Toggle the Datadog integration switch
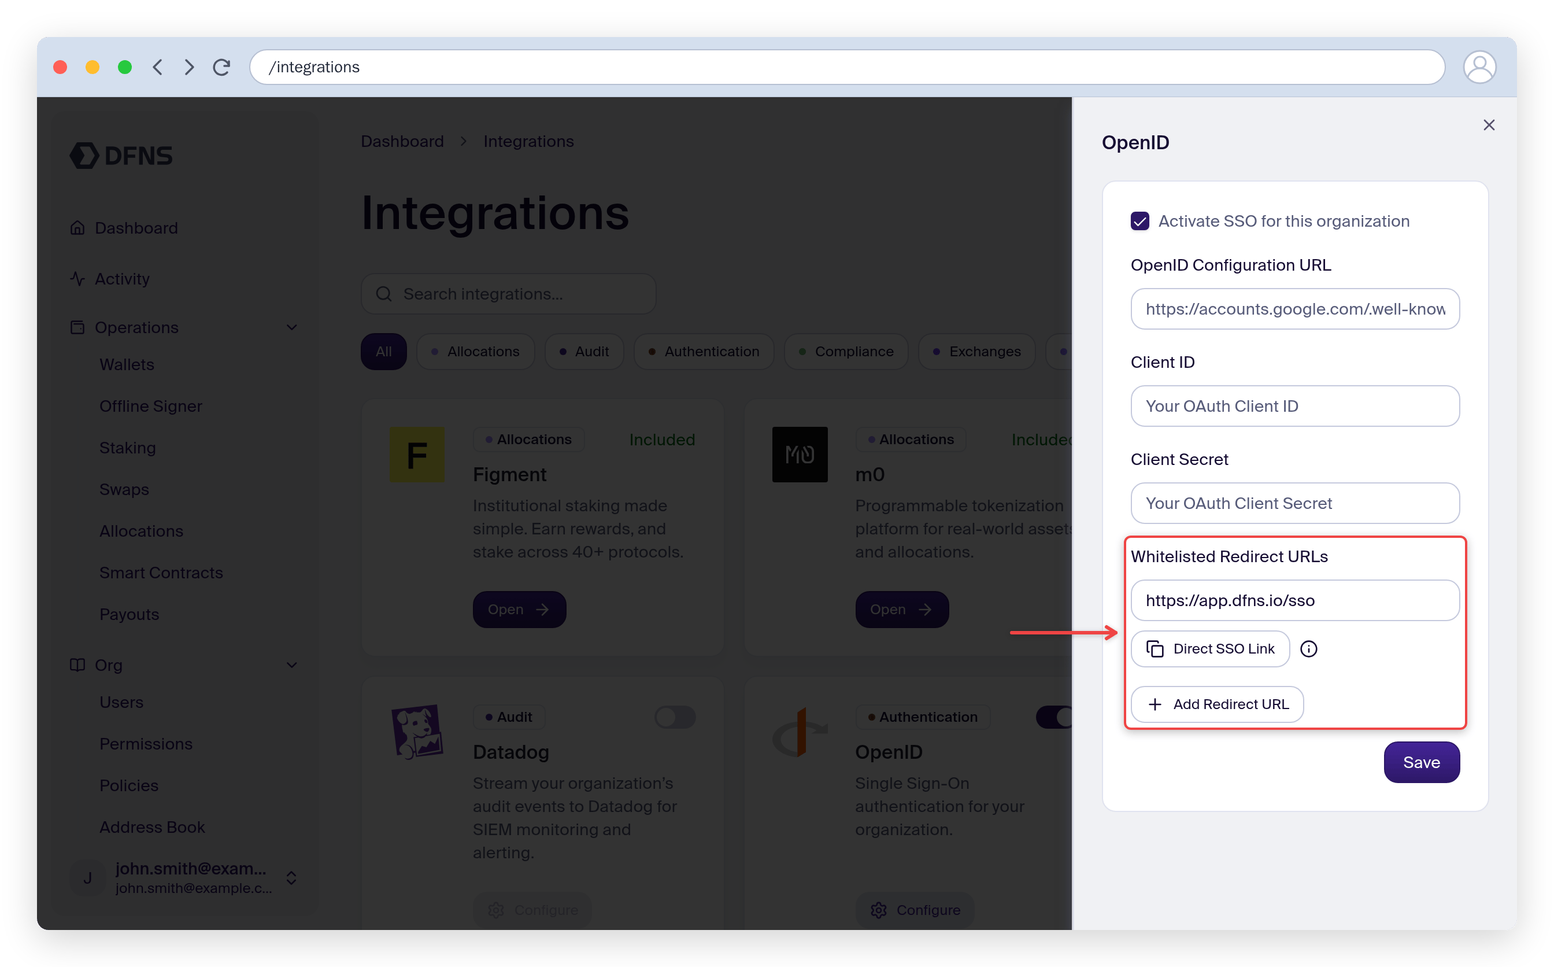Viewport: 1554px width, 967px height. [x=675, y=717]
